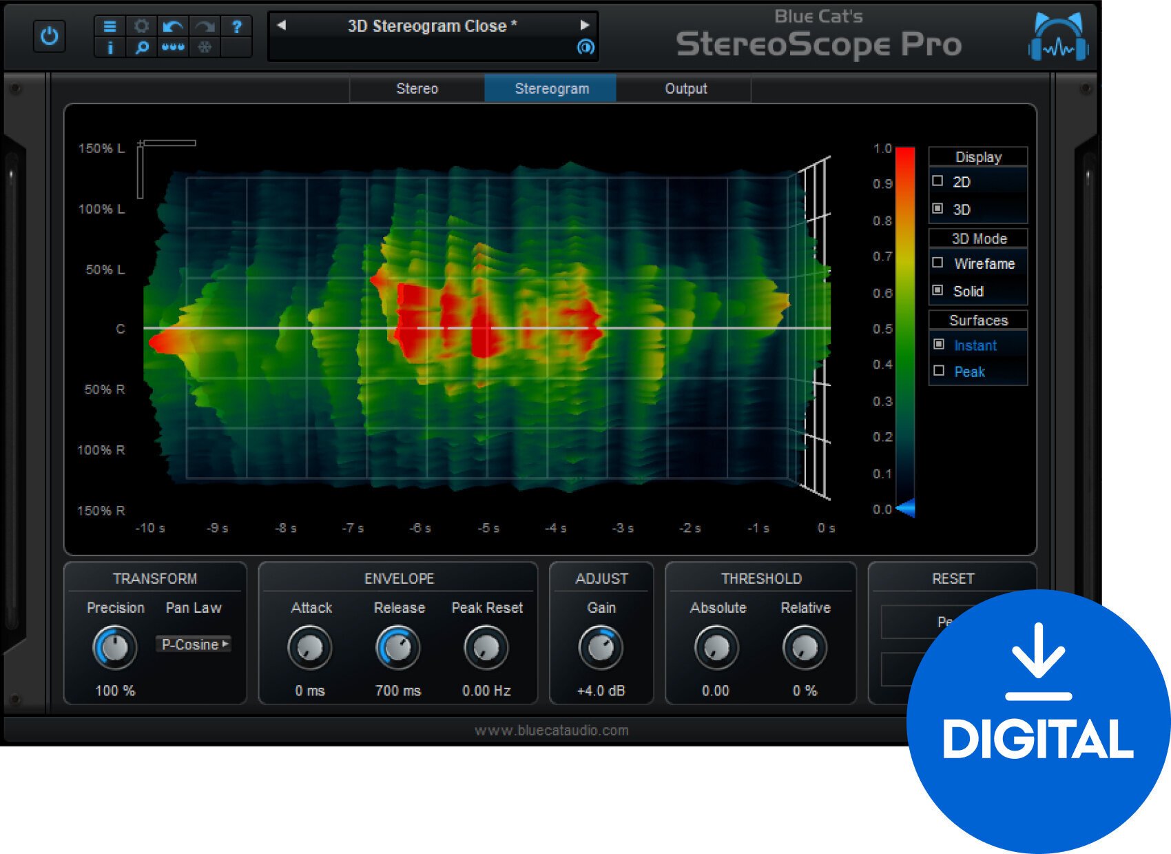Open the Output tab
This screenshot has width=1171, height=854.
tap(685, 88)
